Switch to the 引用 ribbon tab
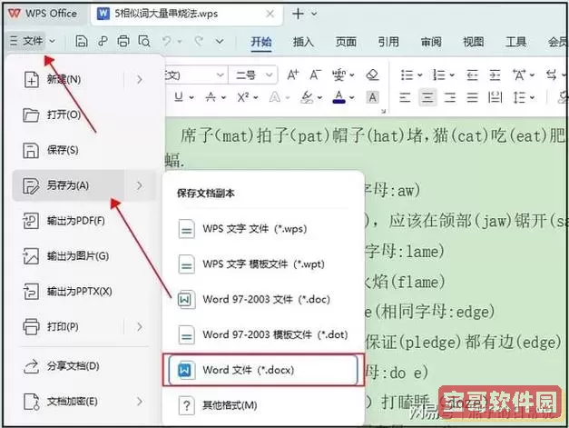Viewport: 569px width, 428px height. tap(388, 42)
